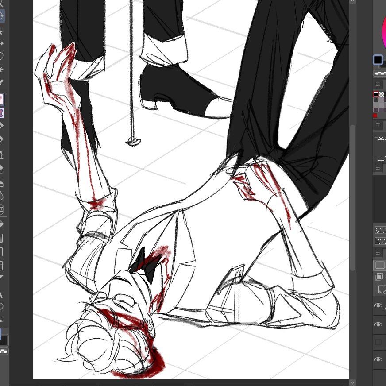
Task: Select the black main color indicator
Action: [x=378, y=60]
